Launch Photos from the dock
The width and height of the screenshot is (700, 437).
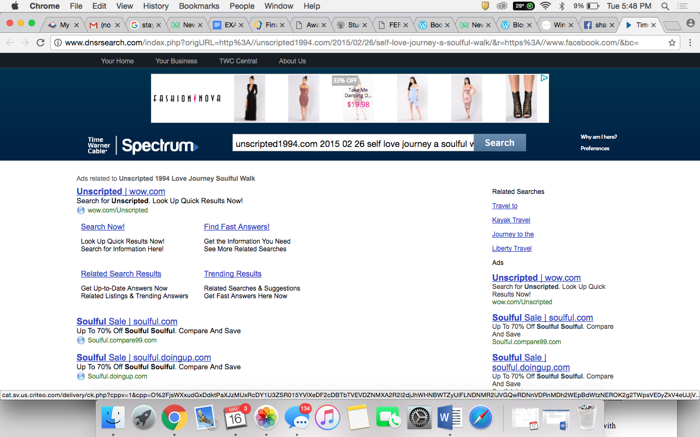point(267,418)
